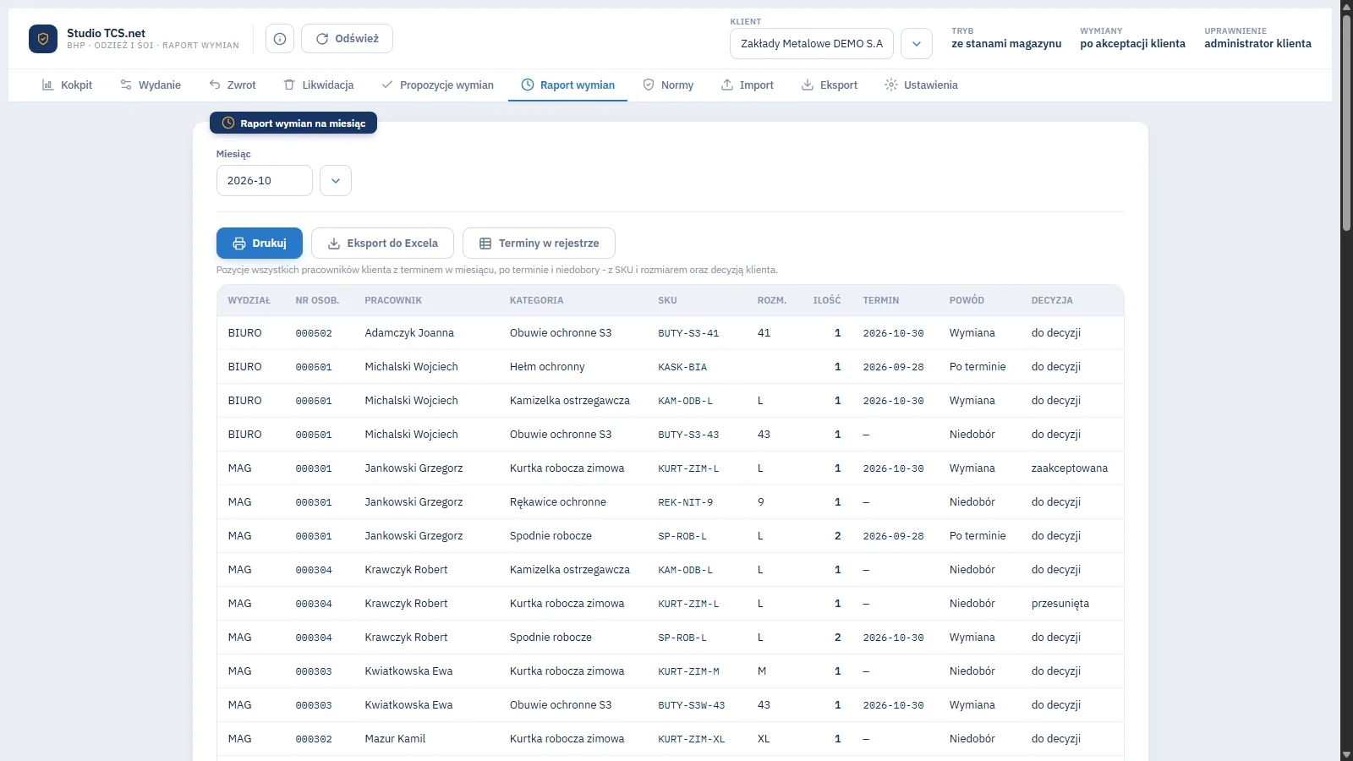Select the Propozycje wymian tab
1353x761 pixels.
coord(437,85)
